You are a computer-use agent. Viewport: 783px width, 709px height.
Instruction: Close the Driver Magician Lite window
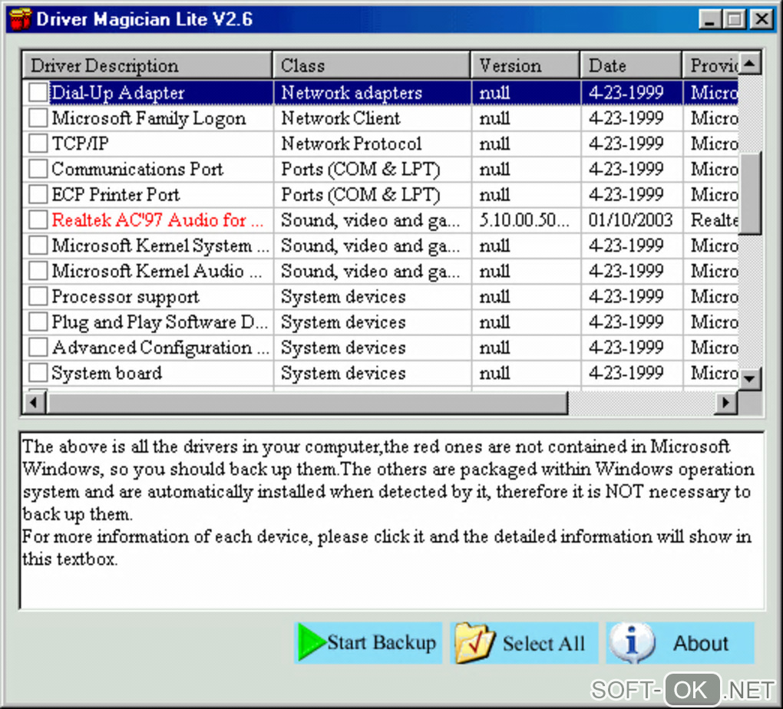click(x=762, y=19)
